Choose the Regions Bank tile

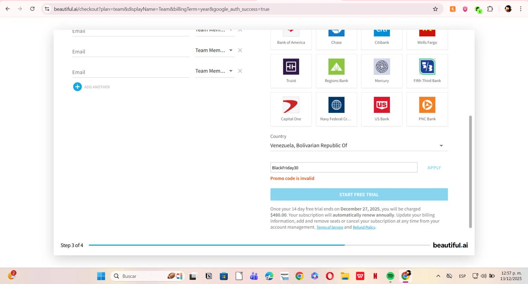point(336,71)
